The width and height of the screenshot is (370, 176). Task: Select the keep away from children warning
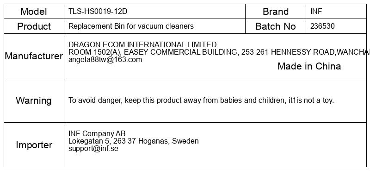pyautogui.click(x=201, y=101)
